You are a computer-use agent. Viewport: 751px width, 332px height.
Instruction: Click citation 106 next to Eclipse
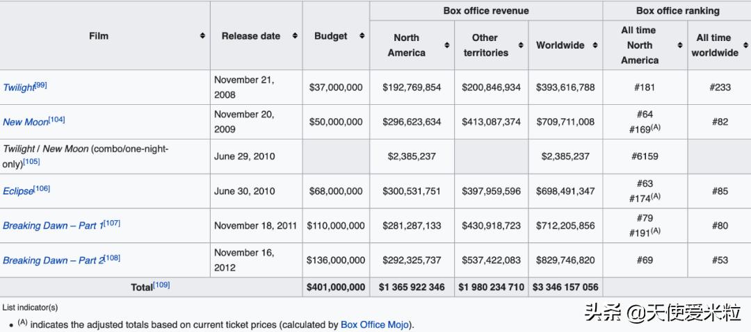click(x=42, y=188)
